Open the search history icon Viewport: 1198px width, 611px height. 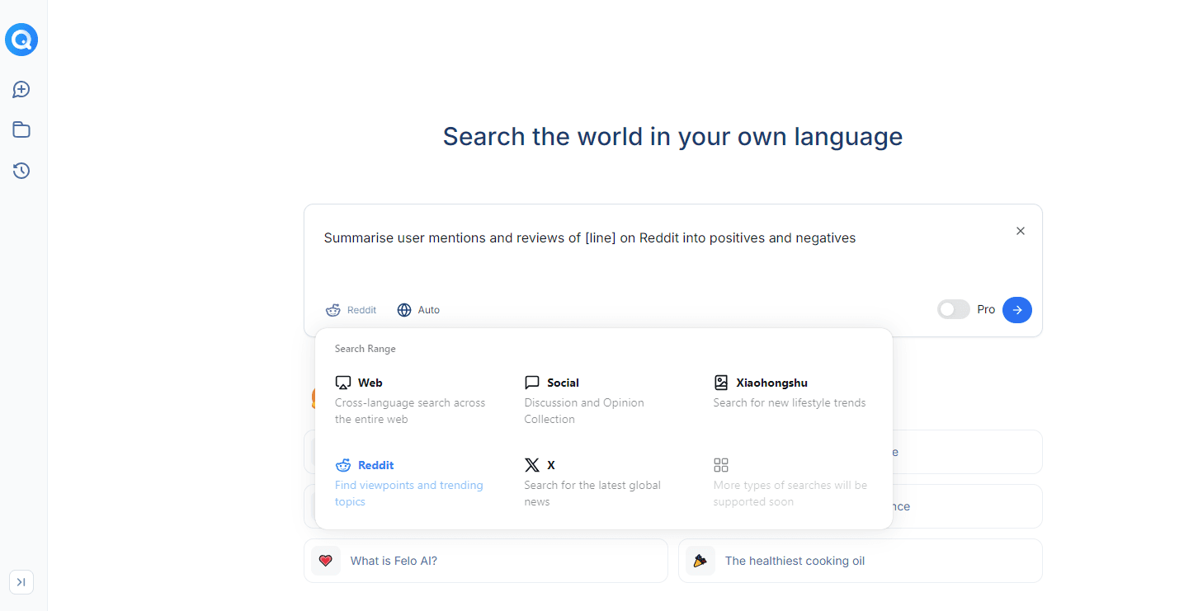pyautogui.click(x=21, y=171)
